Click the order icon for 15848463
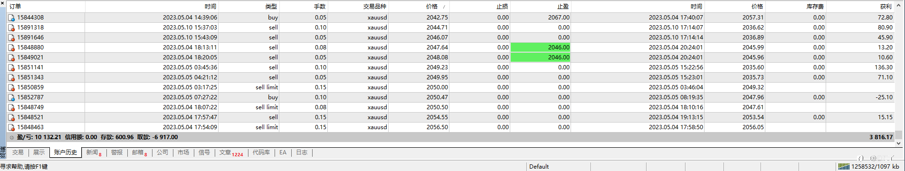Image resolution: width=905 pixels, height=171 pixels. 11,127
